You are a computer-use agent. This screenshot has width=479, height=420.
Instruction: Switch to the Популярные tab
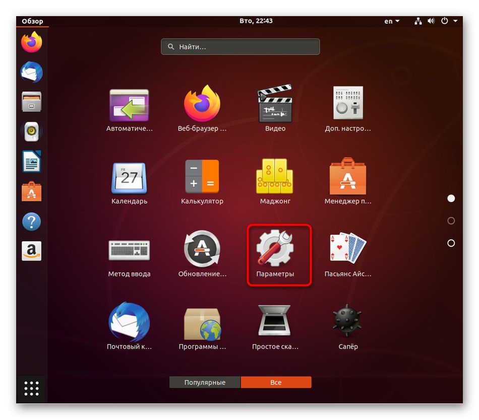click(x=205, y=382)
